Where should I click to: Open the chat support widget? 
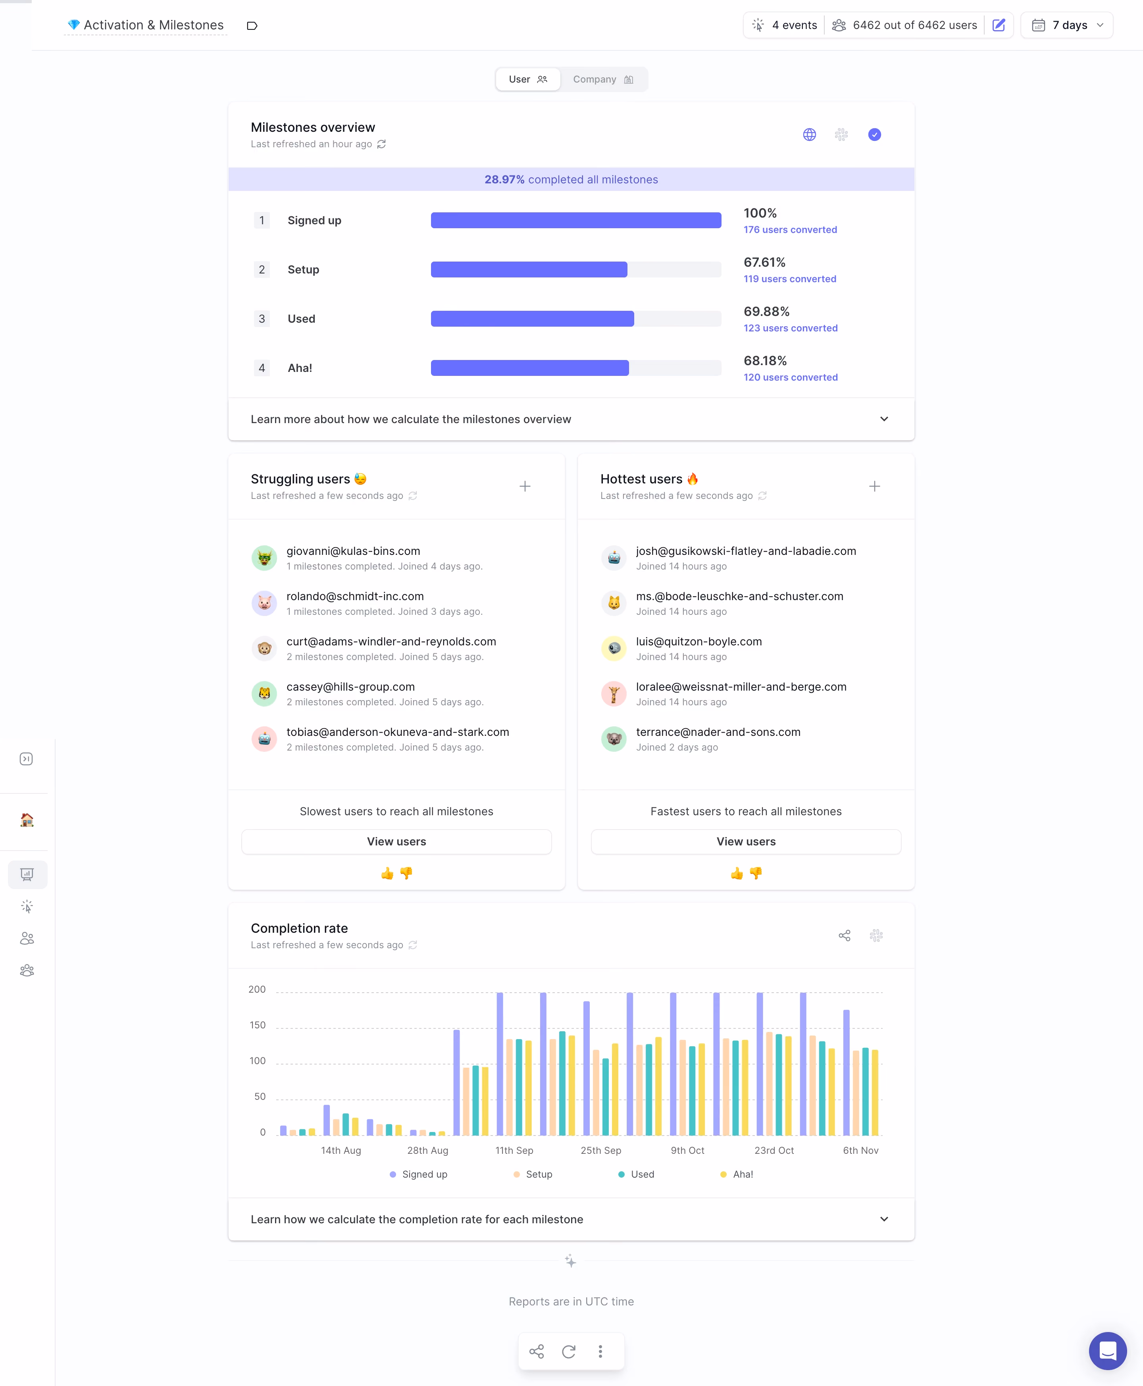point(1107,1351)
